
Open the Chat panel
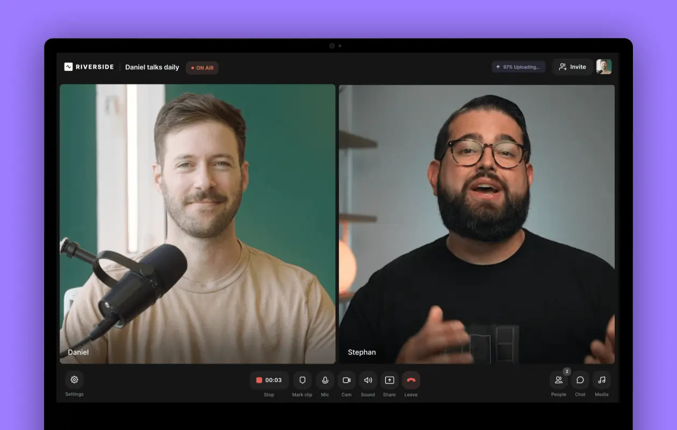click(580, 380)
